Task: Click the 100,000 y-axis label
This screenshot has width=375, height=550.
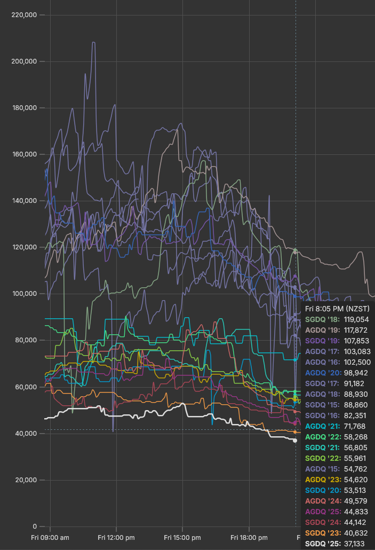Action: (x=25, y=294)
